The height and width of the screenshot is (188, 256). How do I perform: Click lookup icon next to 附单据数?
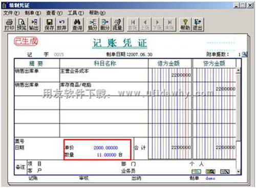coord(245,55)
